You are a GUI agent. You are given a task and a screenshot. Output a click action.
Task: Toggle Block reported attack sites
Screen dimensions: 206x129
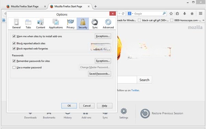(x=14, y=43)
